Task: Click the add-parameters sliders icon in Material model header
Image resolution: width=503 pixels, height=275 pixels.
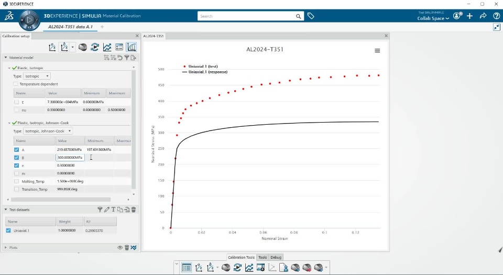Action: tap(106, 58)
